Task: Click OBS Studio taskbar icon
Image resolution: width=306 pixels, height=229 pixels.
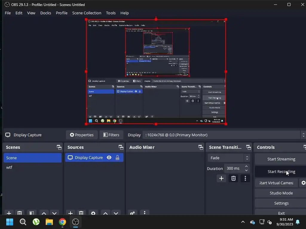Action: 76,222
